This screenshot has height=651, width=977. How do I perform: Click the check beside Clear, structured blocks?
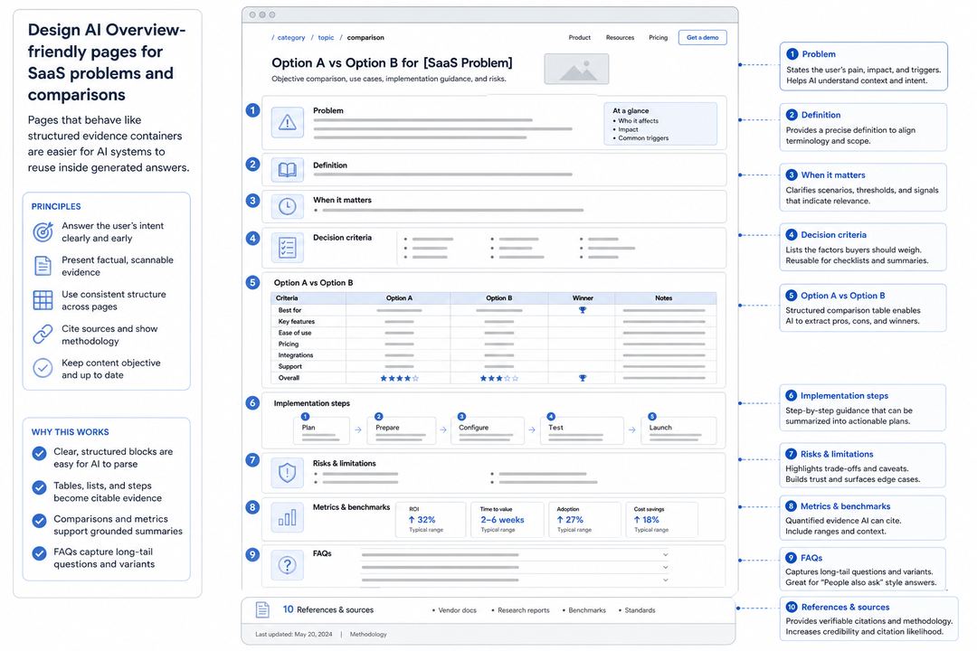[x=39, y=453]
